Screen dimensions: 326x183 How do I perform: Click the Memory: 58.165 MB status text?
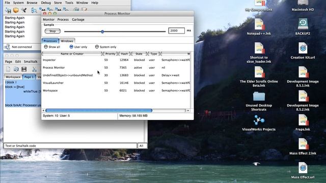click(x=133, y=116)
